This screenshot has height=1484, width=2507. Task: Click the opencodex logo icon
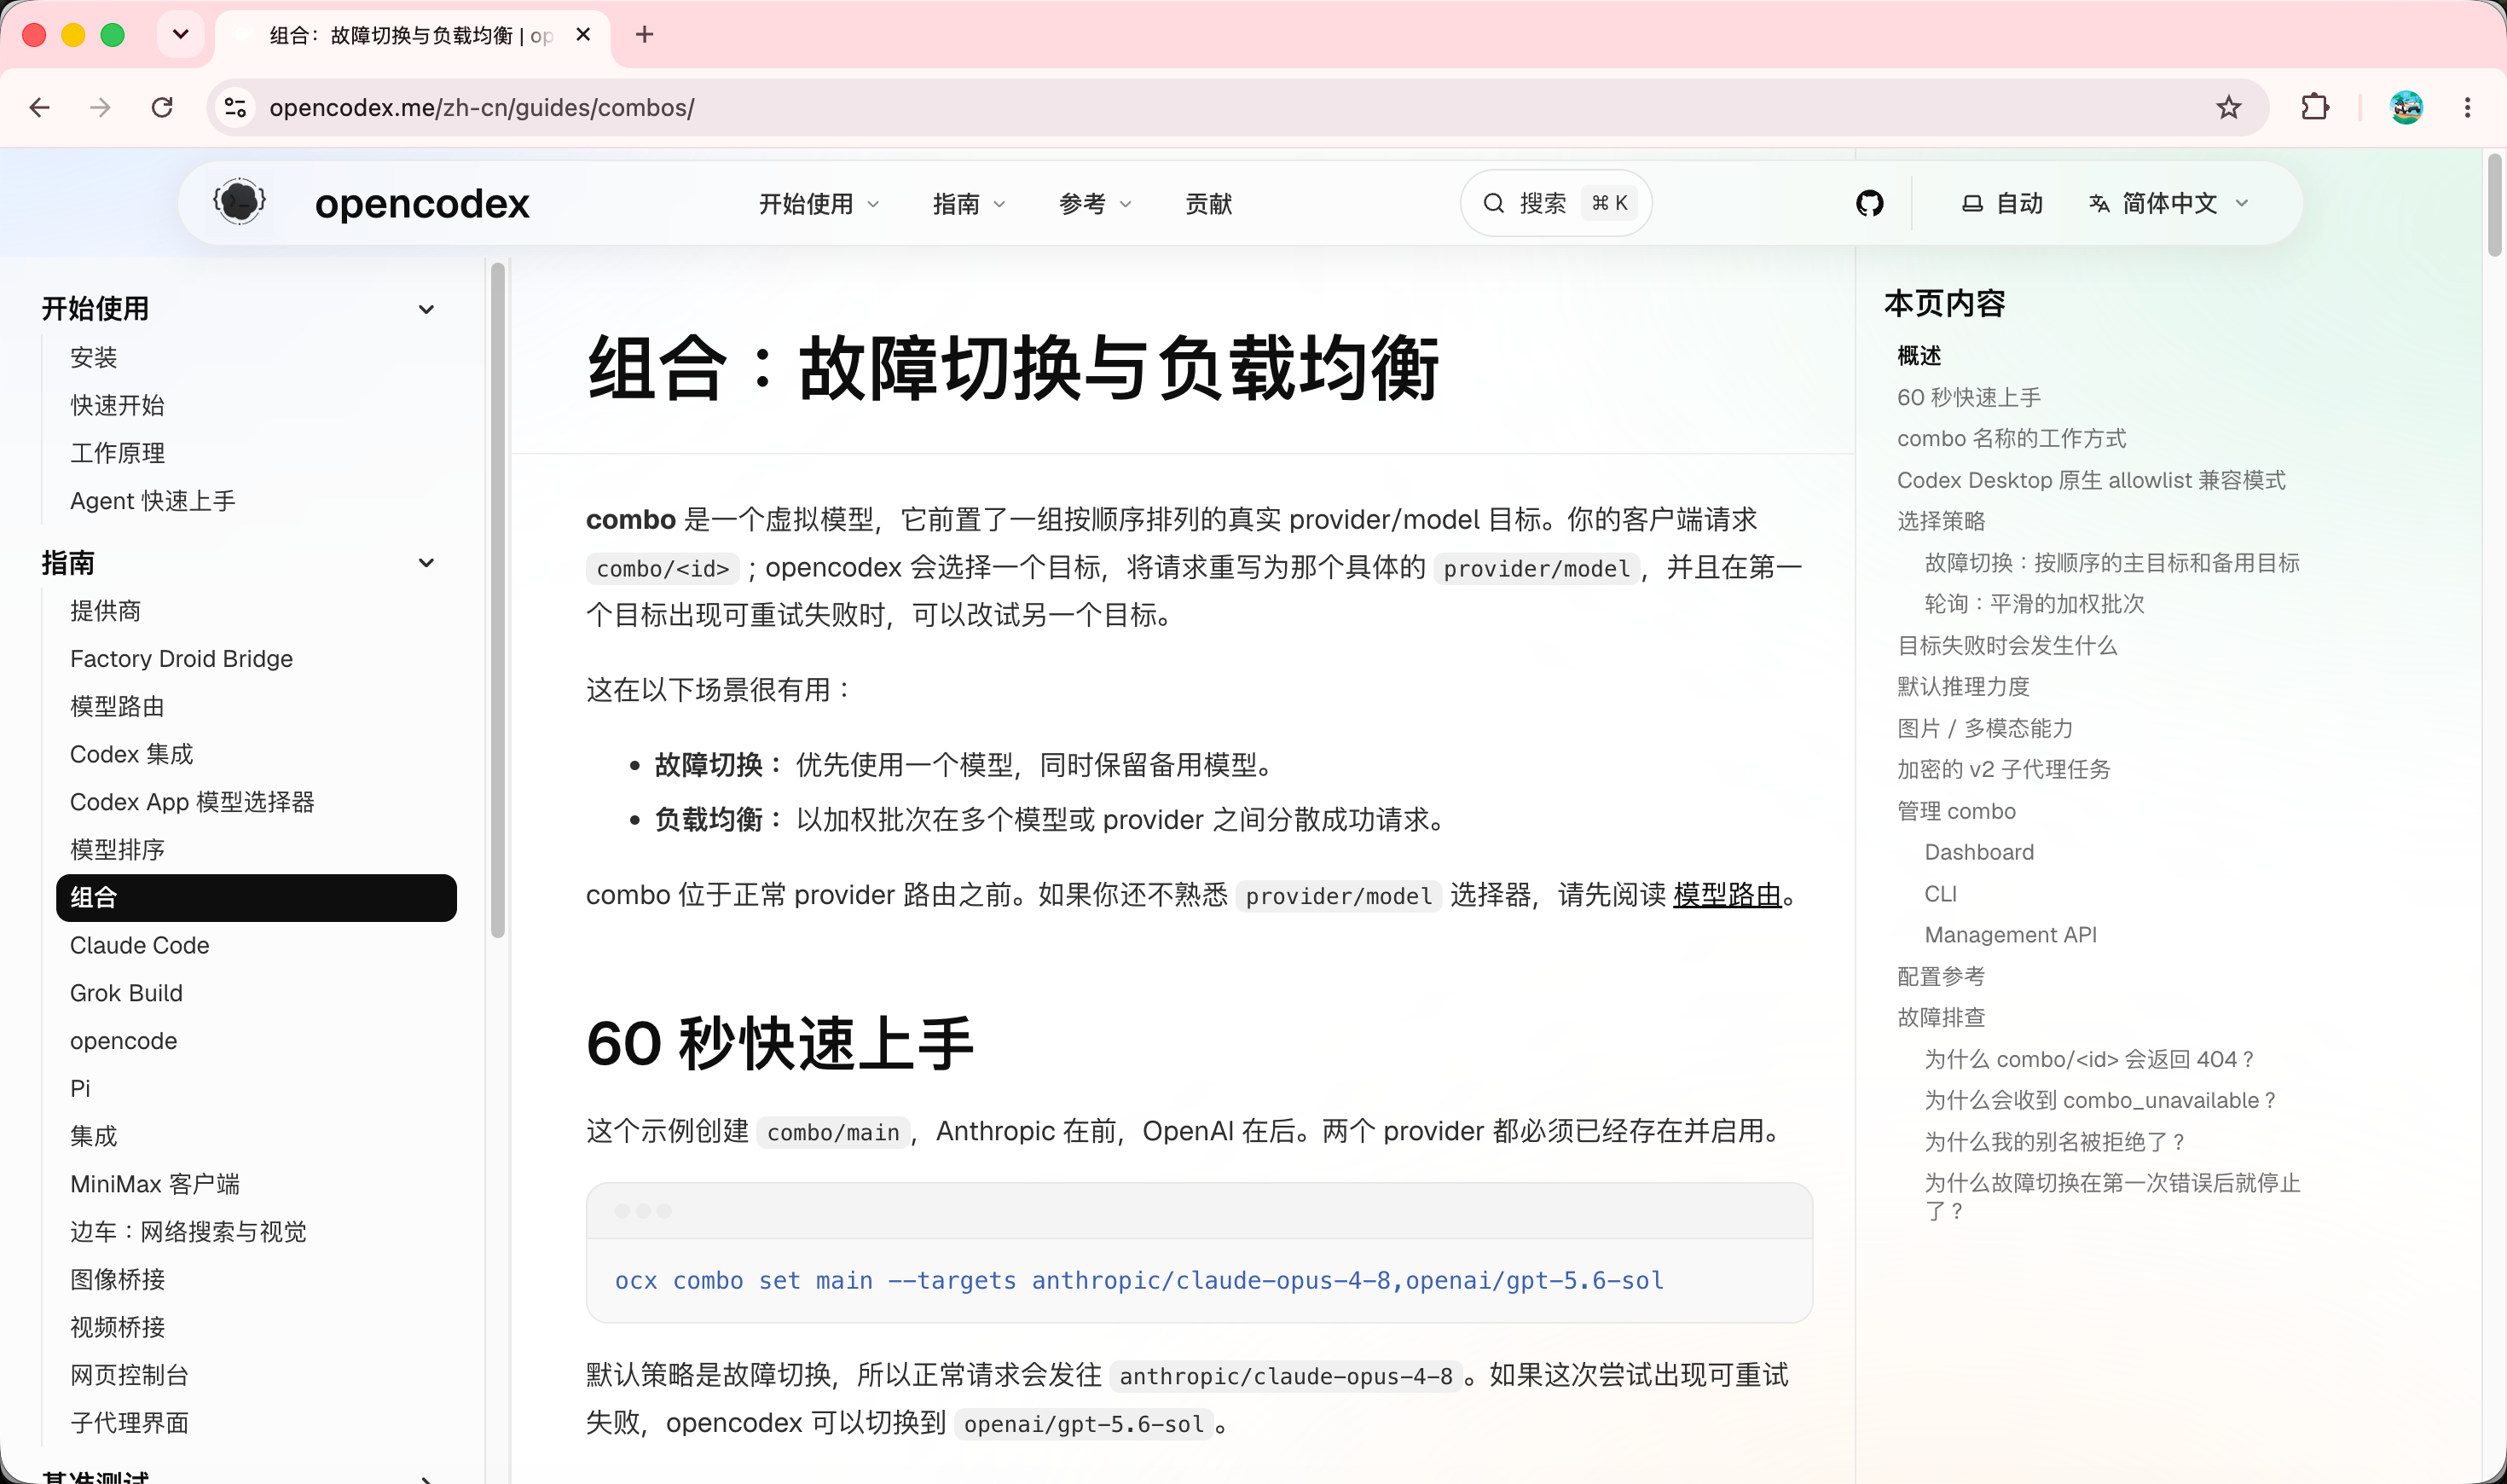(240, 203)
